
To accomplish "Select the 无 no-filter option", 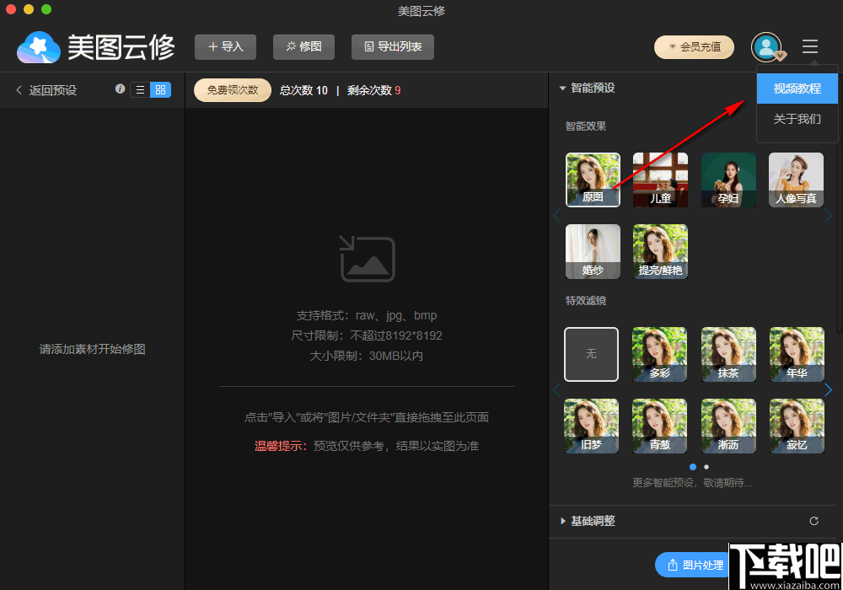I will (x=592, y=354).
